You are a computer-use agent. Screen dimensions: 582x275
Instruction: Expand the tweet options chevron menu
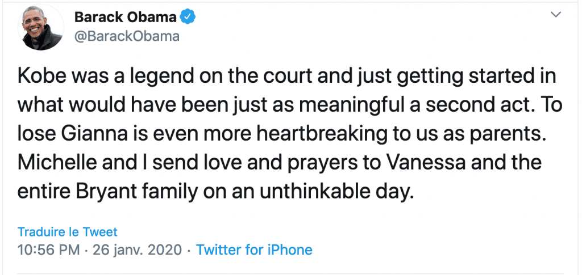pyautogui.click(x=556, y=16)
